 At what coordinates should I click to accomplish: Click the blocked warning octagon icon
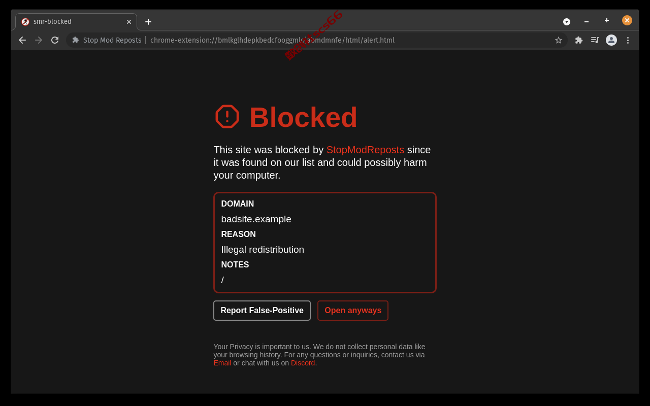[x=227, y=117]
